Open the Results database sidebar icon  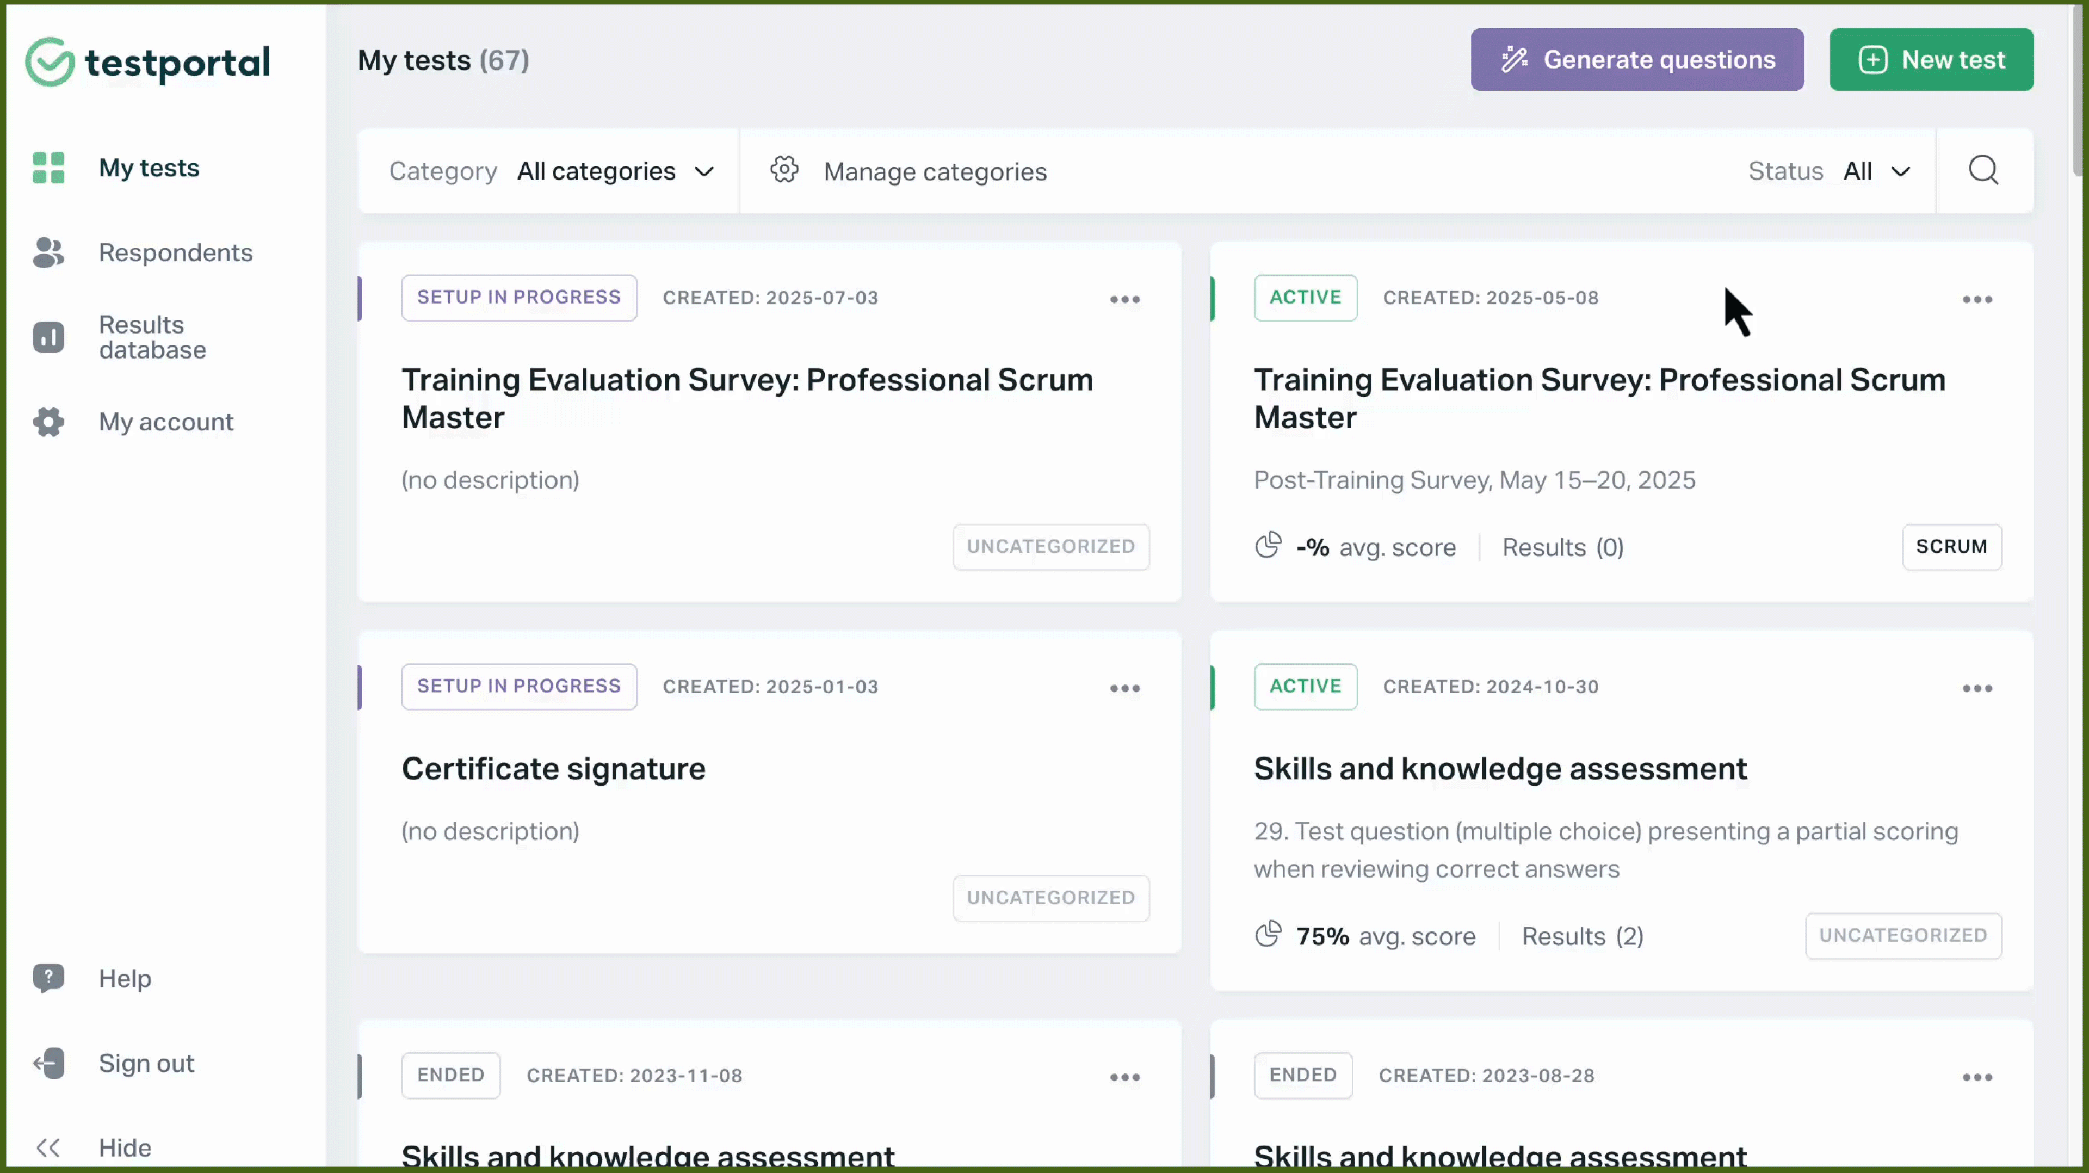coord(48,337)
